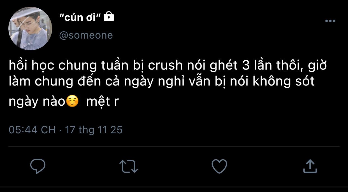
Task: Click the 05:44 CH timestamp
Action: click(32, 130)
